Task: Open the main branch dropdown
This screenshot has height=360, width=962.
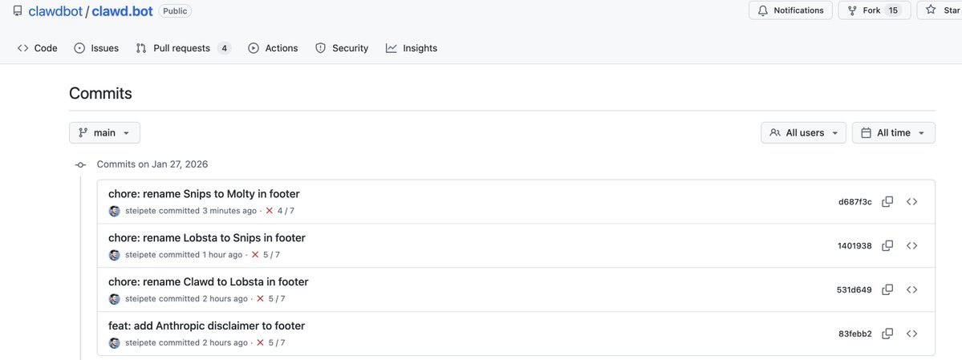Action: (104, 133)
